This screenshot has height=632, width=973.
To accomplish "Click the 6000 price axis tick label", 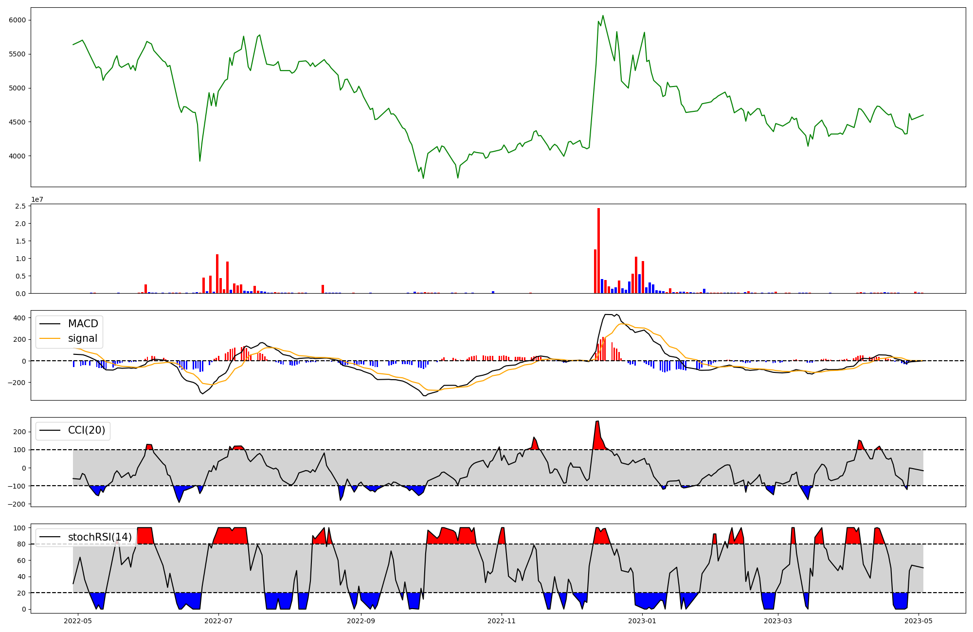I will pyautogui.click(x=18, y=20).
